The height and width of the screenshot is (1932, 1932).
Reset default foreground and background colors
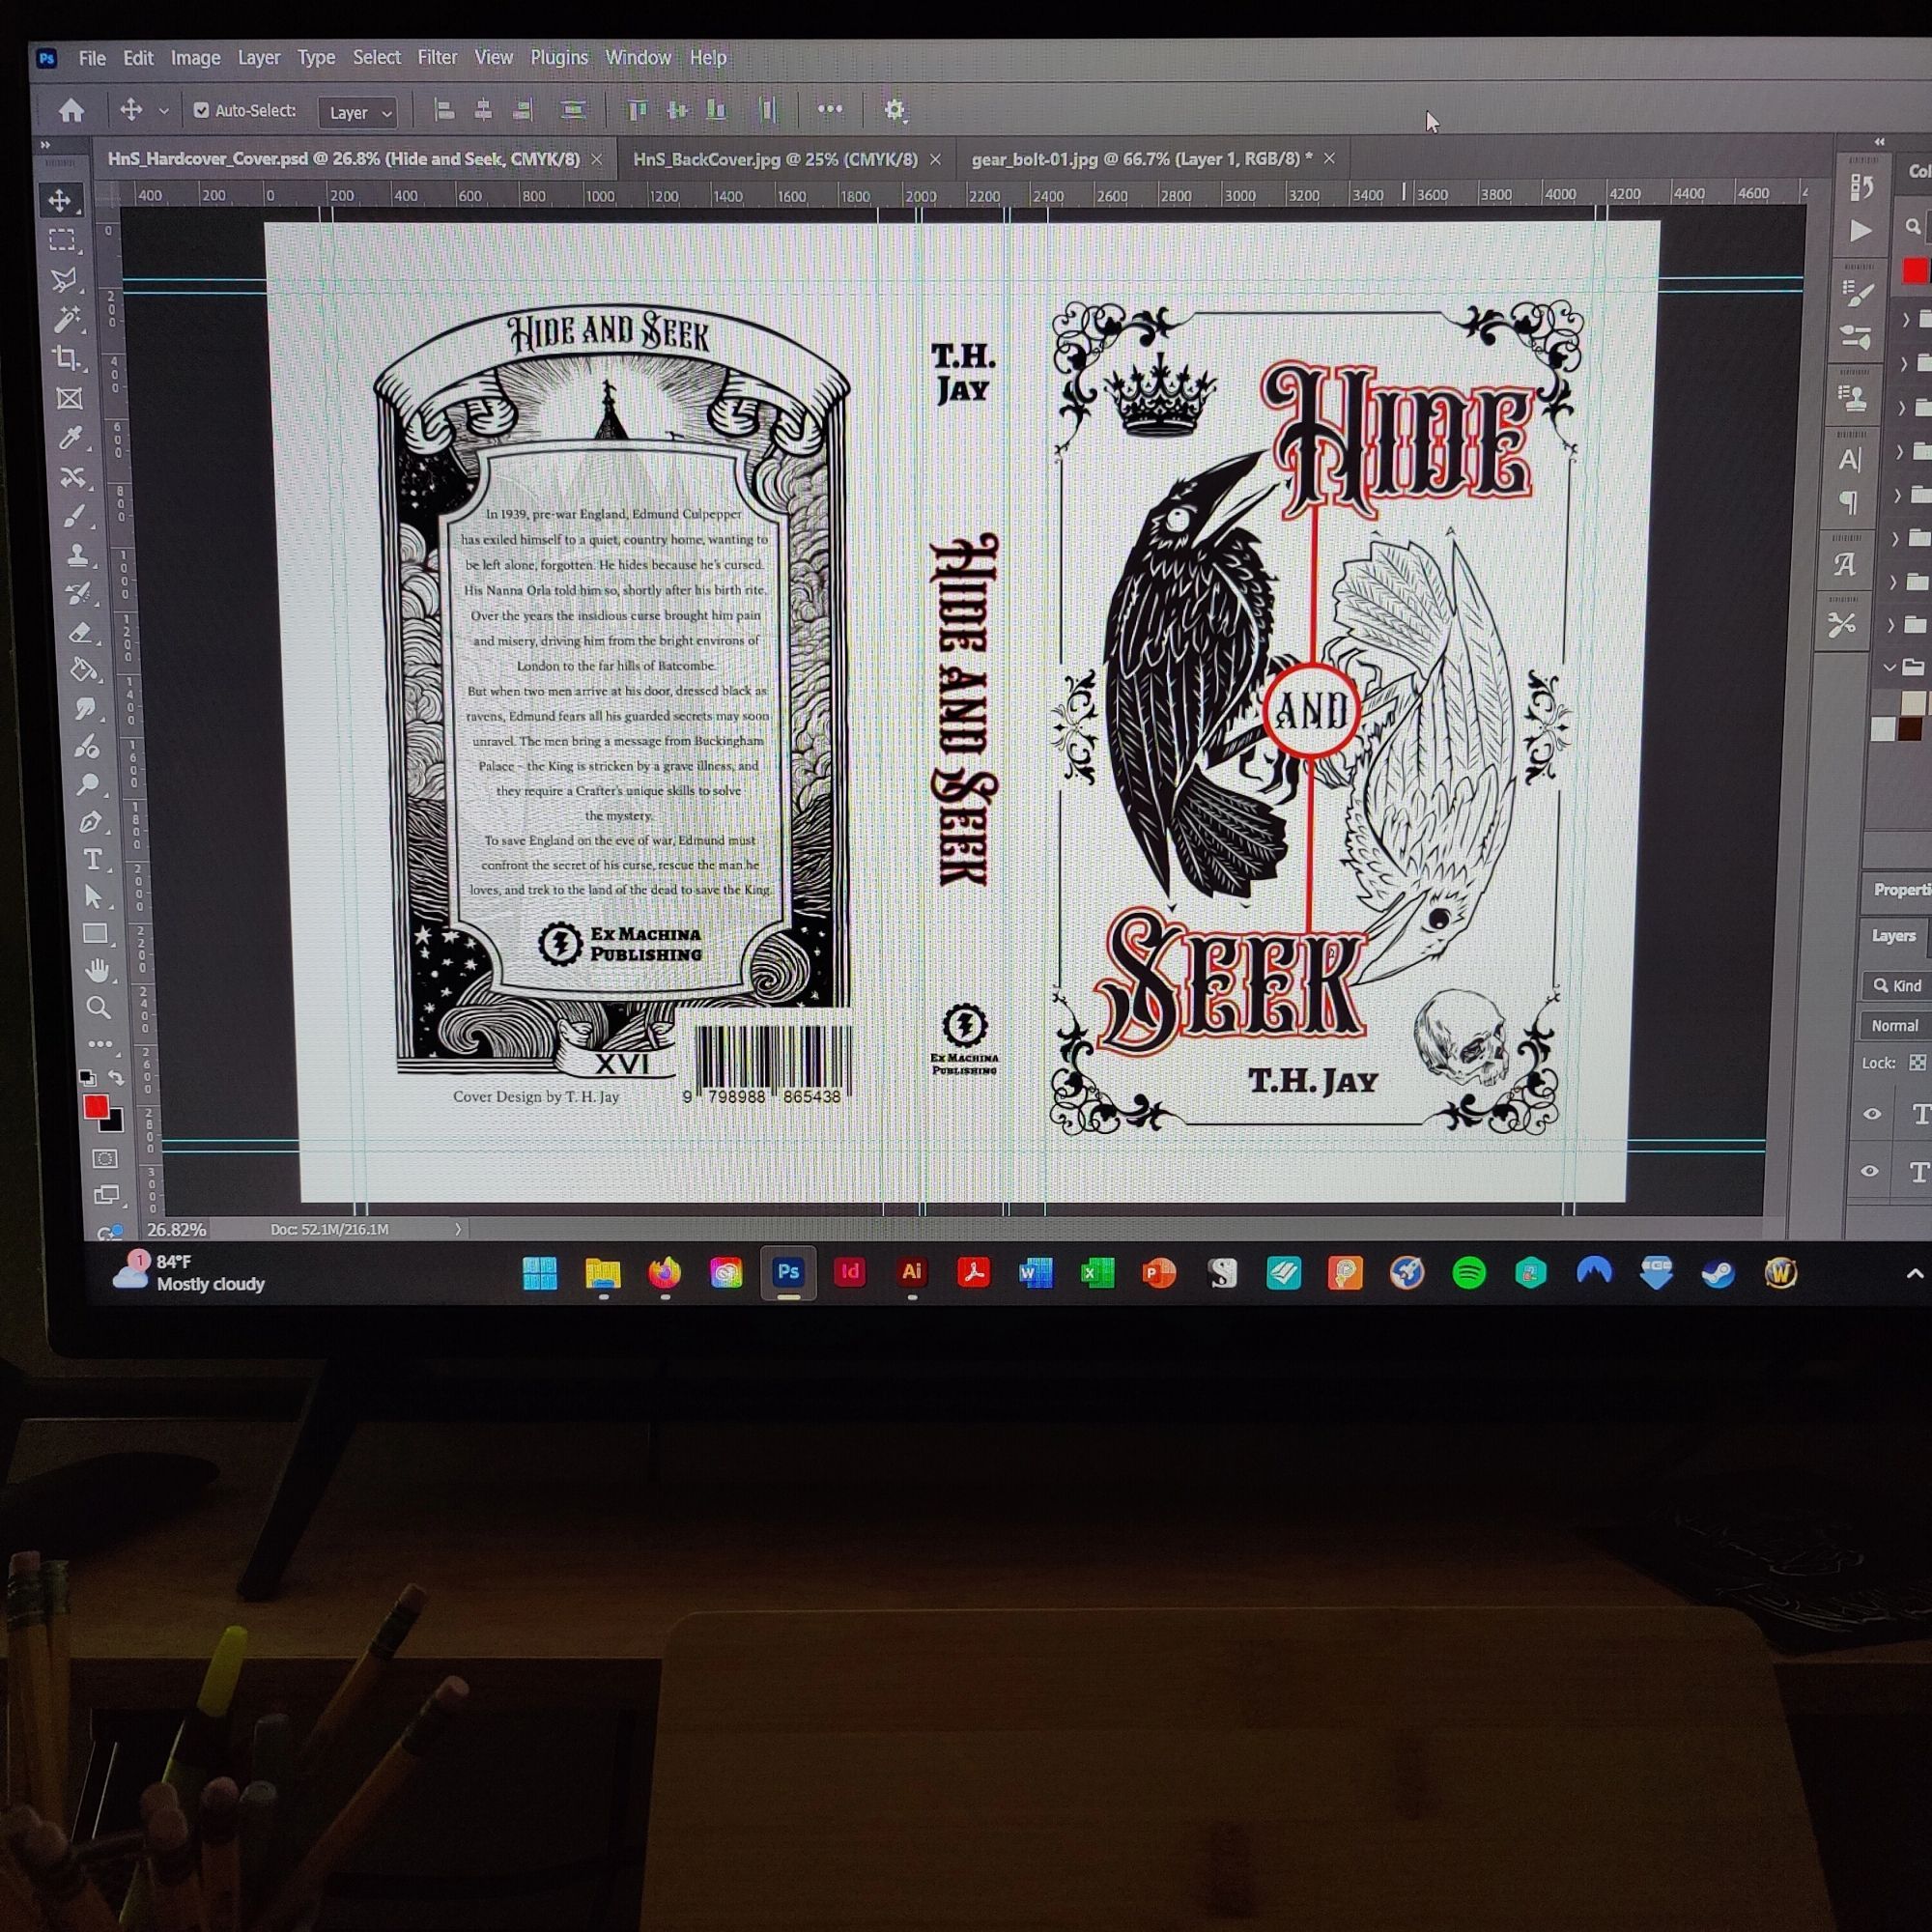pos(88,1077)
